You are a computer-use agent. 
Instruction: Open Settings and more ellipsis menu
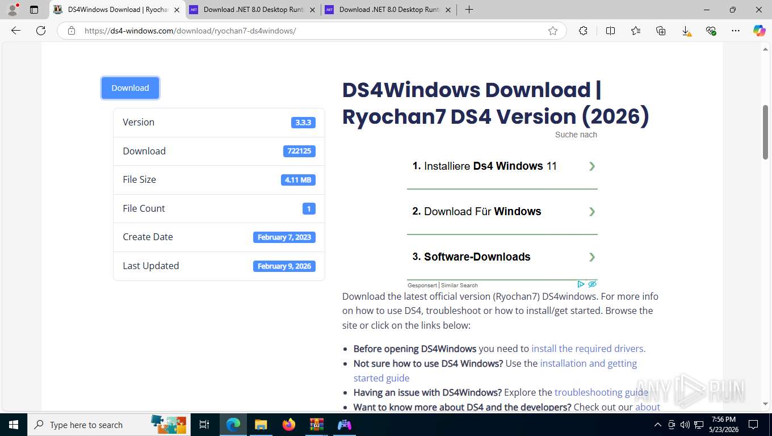coord(736,31)
